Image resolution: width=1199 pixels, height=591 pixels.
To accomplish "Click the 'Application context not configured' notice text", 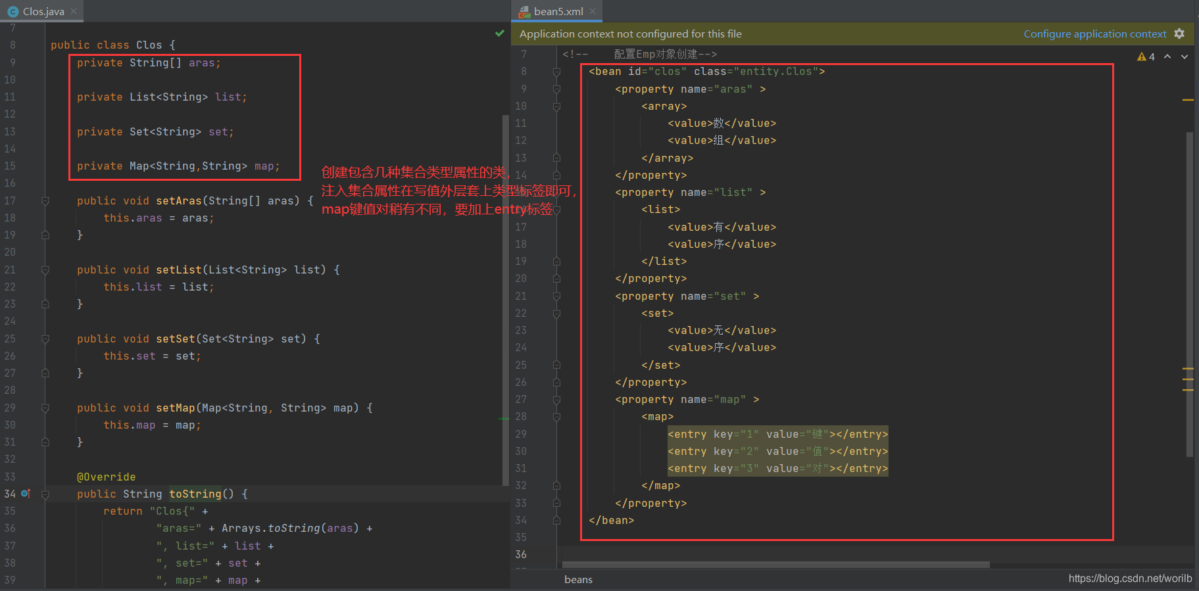I will click(x=631, y=34).
